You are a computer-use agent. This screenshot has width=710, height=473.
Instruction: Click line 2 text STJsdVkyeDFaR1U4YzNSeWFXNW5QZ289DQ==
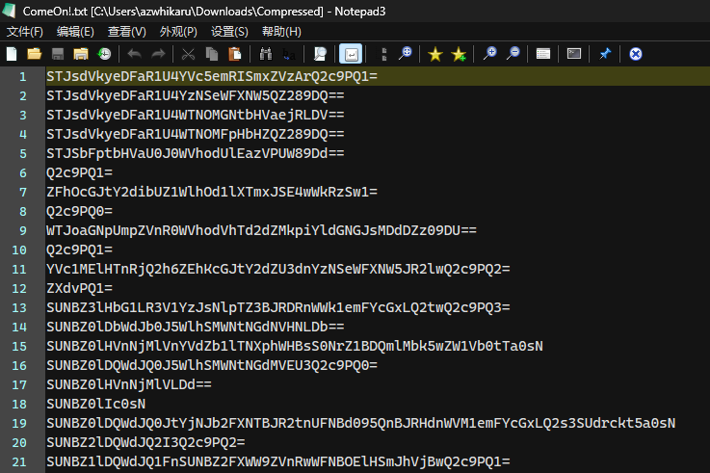[x=196, y=95]
